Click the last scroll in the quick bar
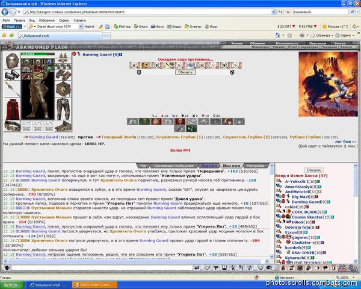The width and height of the screenshot is (361, 289). pos(236,66)
